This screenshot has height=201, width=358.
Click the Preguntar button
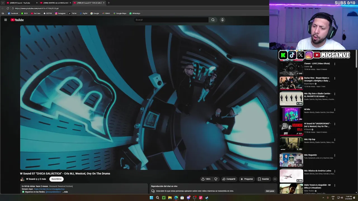247,179
